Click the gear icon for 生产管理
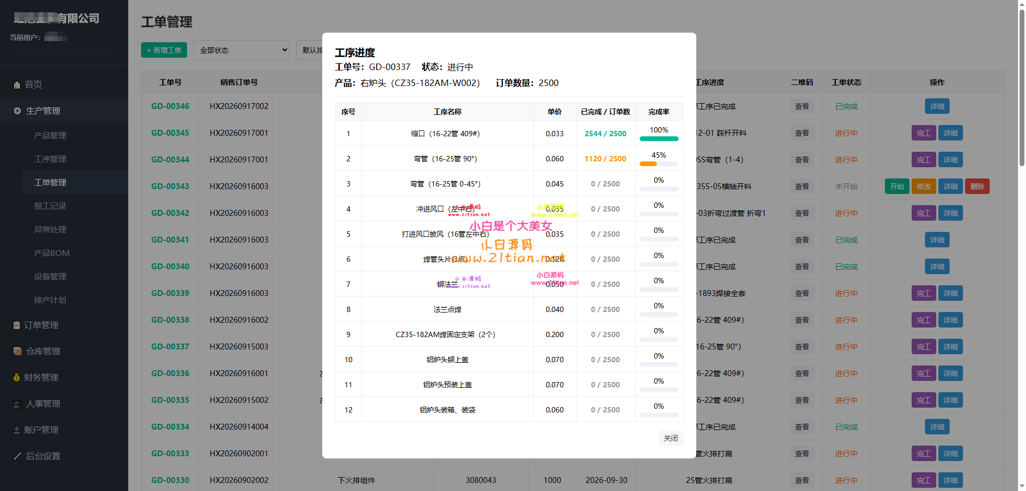Viewport: 1026px width, 491px height. pos(17,111)
